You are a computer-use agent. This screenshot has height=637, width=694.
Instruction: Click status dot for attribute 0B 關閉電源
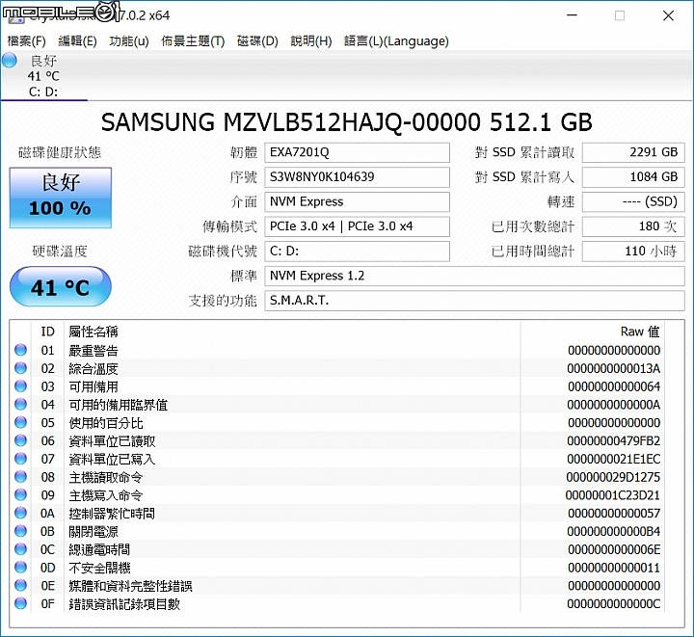20,531
